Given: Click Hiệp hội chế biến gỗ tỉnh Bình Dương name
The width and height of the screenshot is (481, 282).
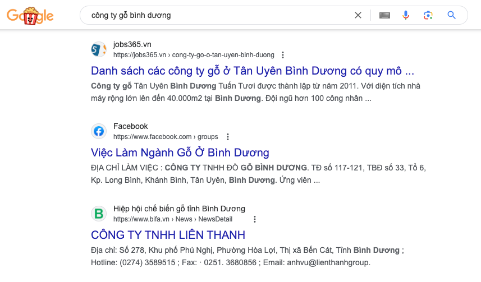Looking at the screenshot, I should click(x=179, y=209).
